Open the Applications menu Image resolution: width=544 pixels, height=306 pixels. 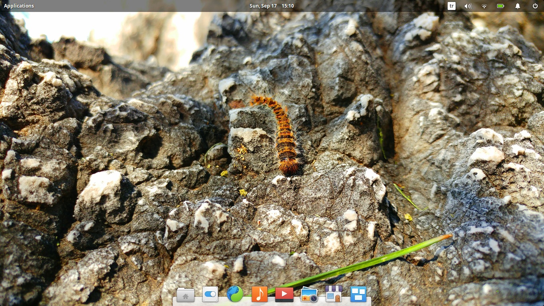[x=19, y=6]
